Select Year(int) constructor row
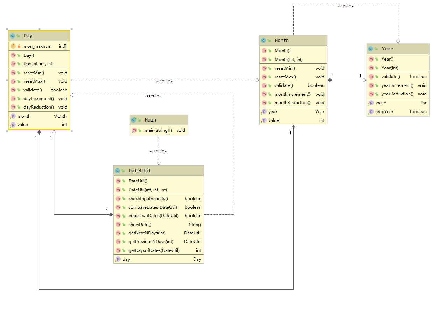The height and width of the screenshot is (310, 439). pyautogui.click(x=398, y=68)
